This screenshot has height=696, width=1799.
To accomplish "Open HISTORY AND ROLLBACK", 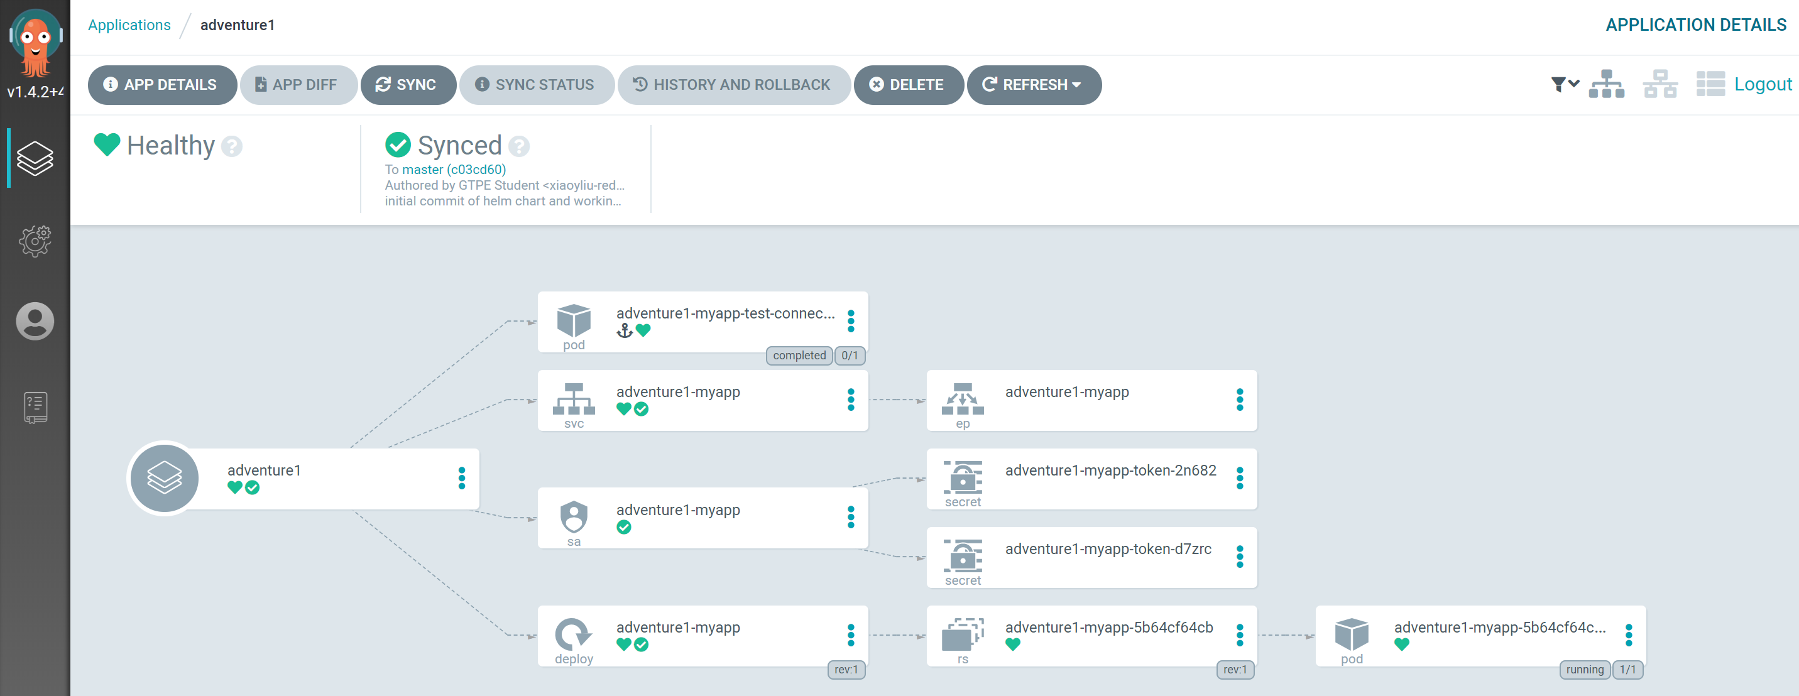I will click(734, 84).
